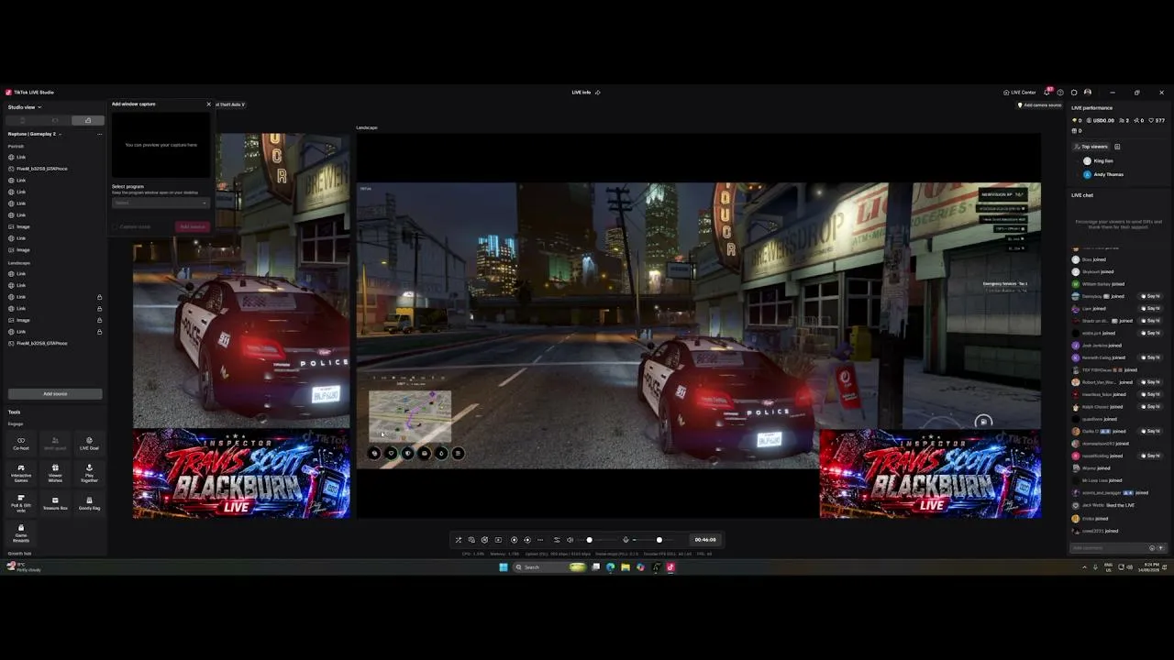1174x660 pixels.
Task: Adjust the speaker volume slider
Action: click(589, 540)
